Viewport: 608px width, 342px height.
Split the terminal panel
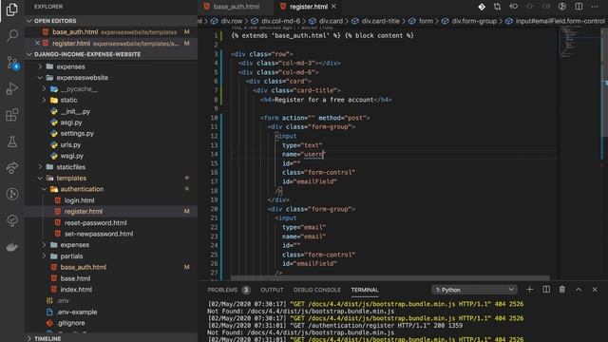point(546,290)
